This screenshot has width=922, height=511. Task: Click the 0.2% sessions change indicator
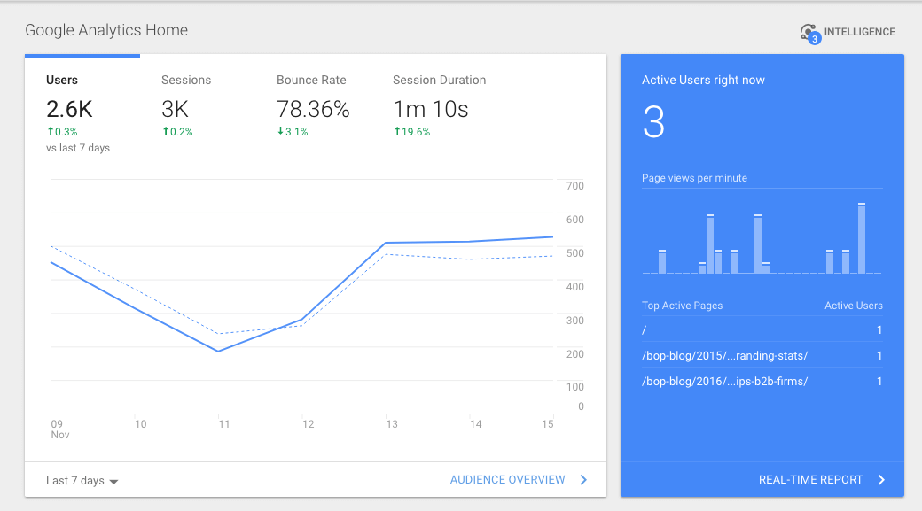pos(177,132)
